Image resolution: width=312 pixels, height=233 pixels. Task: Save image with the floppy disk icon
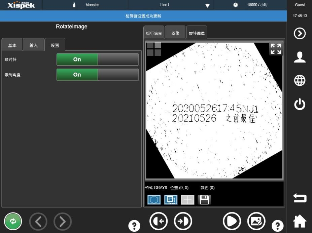[204, 200]
